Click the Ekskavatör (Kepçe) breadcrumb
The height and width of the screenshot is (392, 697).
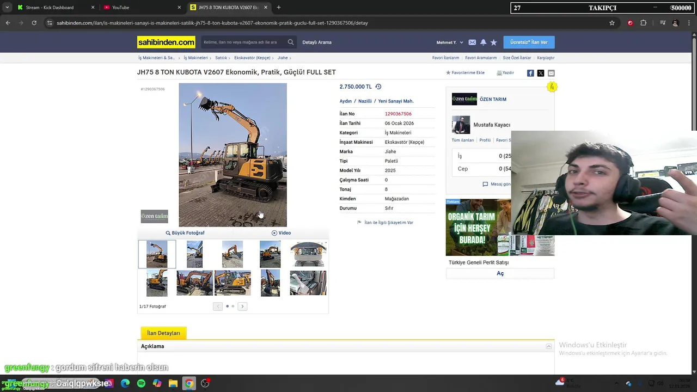point(252,58)
